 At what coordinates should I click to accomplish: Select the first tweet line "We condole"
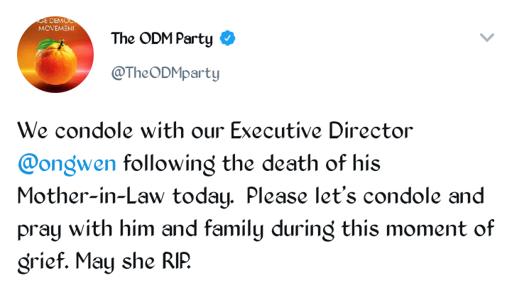[x=75, y=131]
